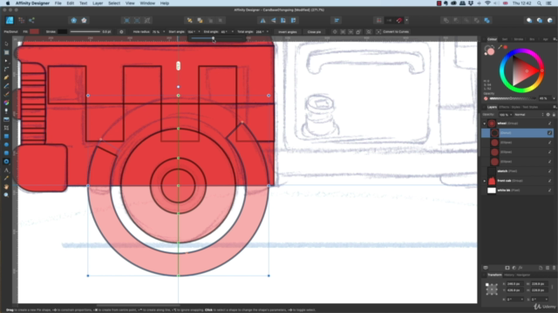Toggle visibility of selected Donut layer

point(550,133)
